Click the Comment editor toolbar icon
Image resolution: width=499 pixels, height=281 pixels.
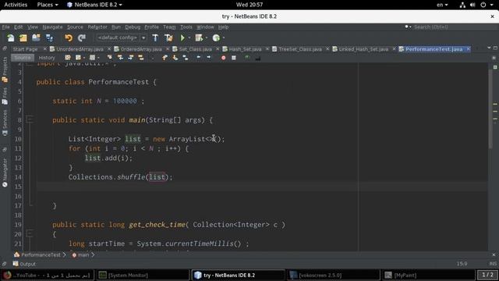[247, 58]
